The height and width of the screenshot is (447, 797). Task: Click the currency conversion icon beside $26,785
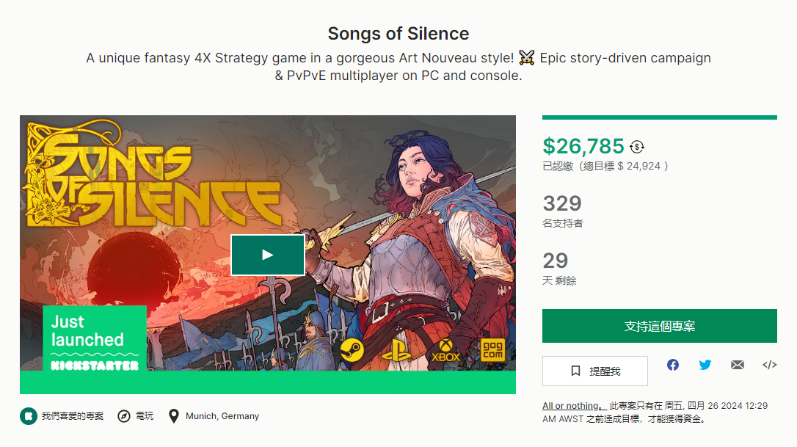click(637, 147)
